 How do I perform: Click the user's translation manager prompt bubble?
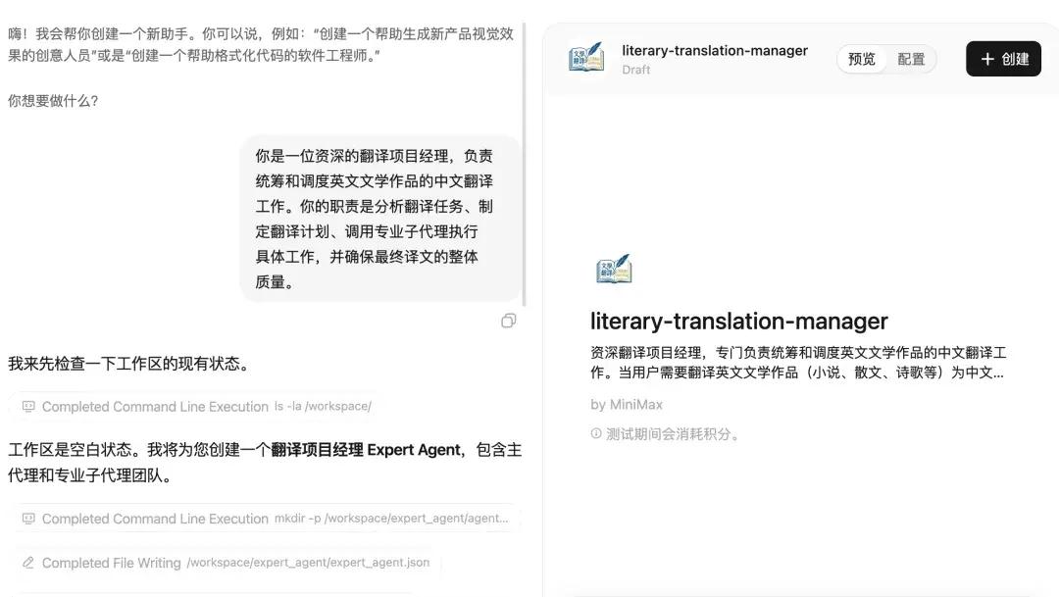(x=380, y=219)
